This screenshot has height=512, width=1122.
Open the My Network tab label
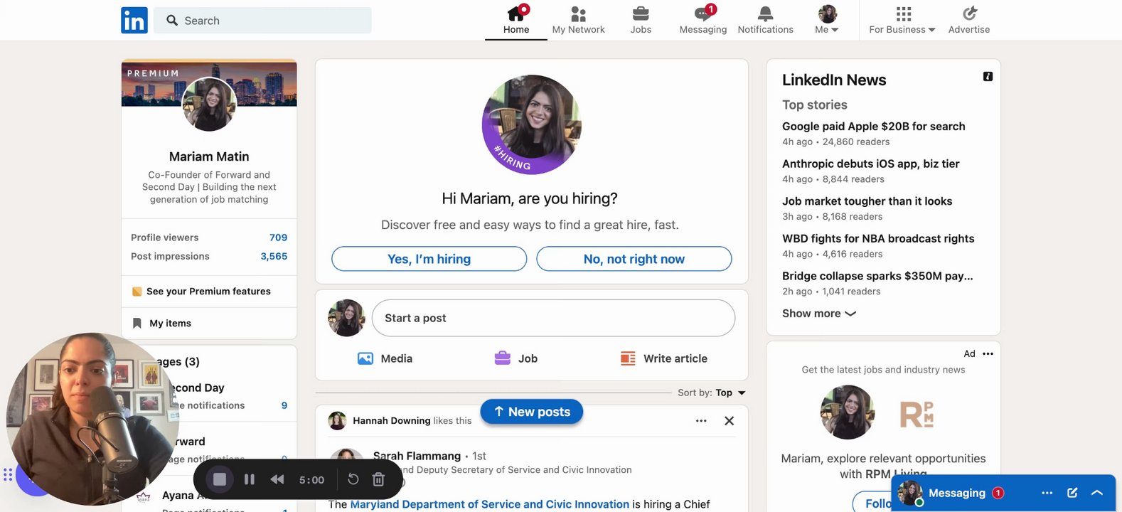click(578, 30)
